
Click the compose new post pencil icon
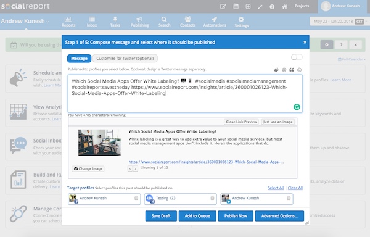(x=223, y=6)
